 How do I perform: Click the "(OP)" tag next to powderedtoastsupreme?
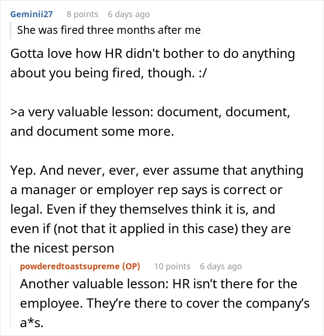(131, 266)
